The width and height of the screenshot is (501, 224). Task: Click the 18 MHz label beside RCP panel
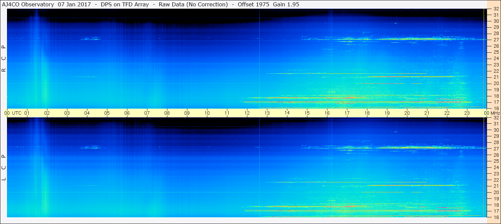[496, 96]
